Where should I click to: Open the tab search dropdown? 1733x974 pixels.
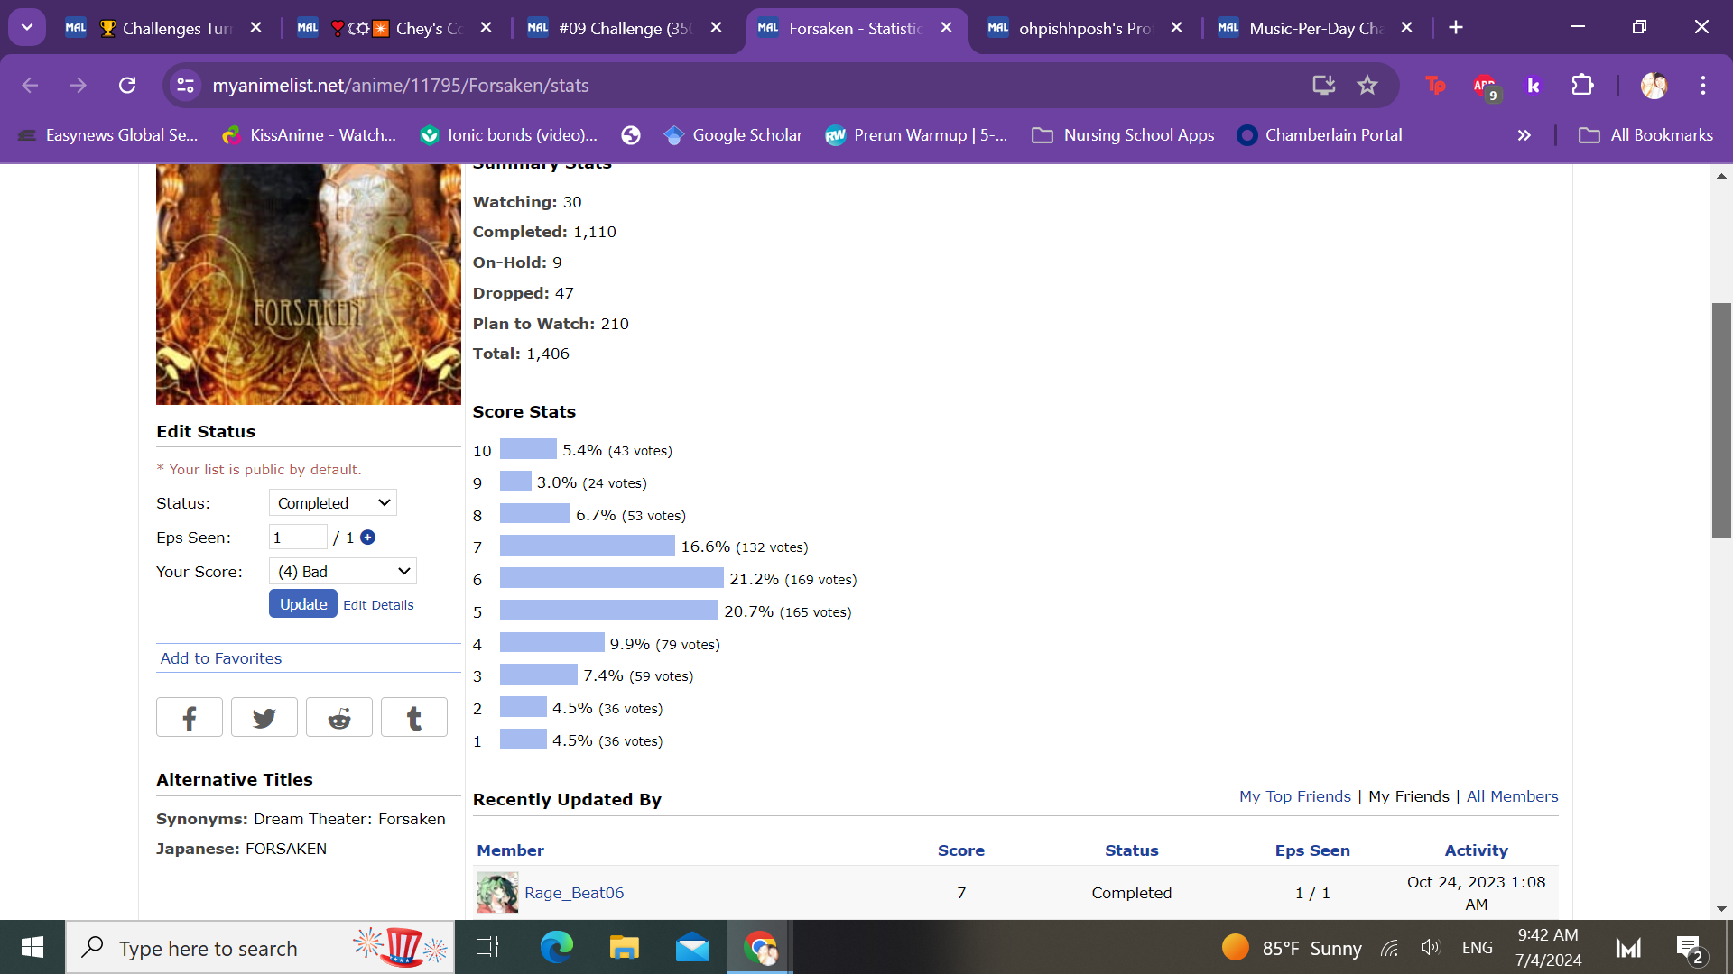click(x=27, y=27)
